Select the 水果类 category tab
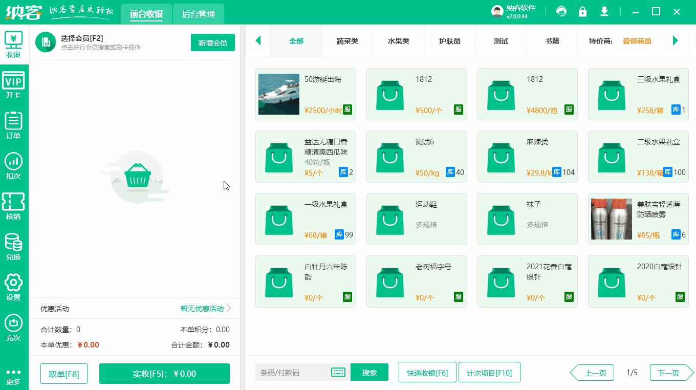This screenshot has width=696, height=390. point(398,40)
